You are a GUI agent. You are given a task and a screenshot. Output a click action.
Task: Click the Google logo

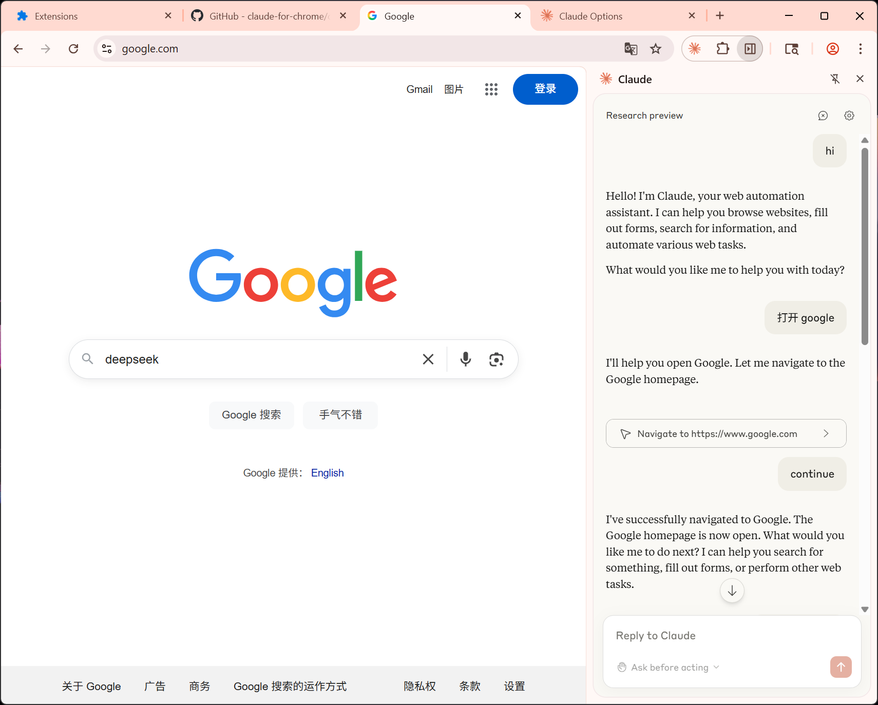point(293,282)
